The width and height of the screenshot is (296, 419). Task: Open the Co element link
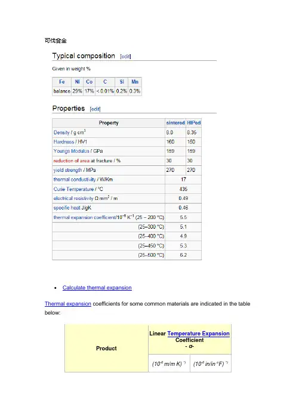pyautogui.click(x=90, y=82)
